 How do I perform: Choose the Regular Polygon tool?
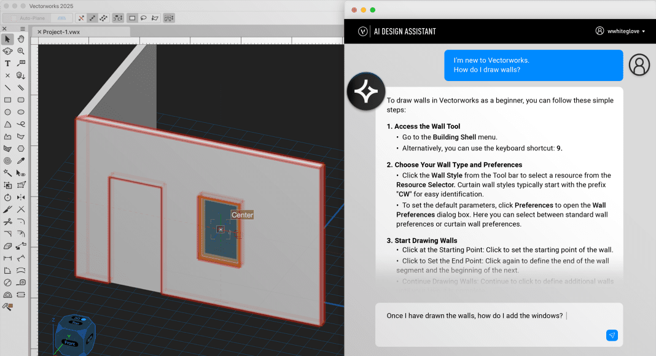(21, 148)
